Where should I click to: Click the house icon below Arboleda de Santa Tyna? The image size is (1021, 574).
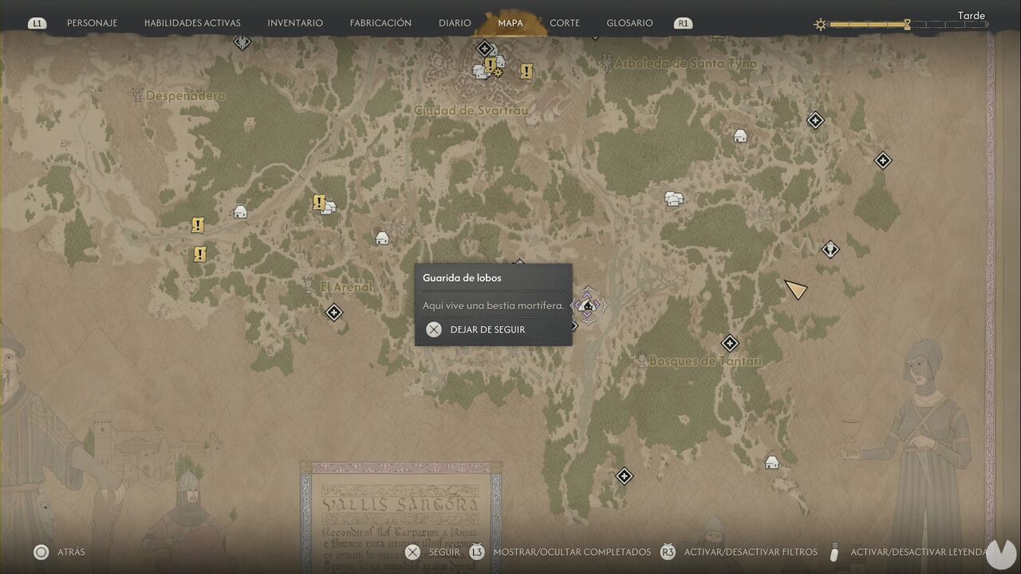coord(740,136)
